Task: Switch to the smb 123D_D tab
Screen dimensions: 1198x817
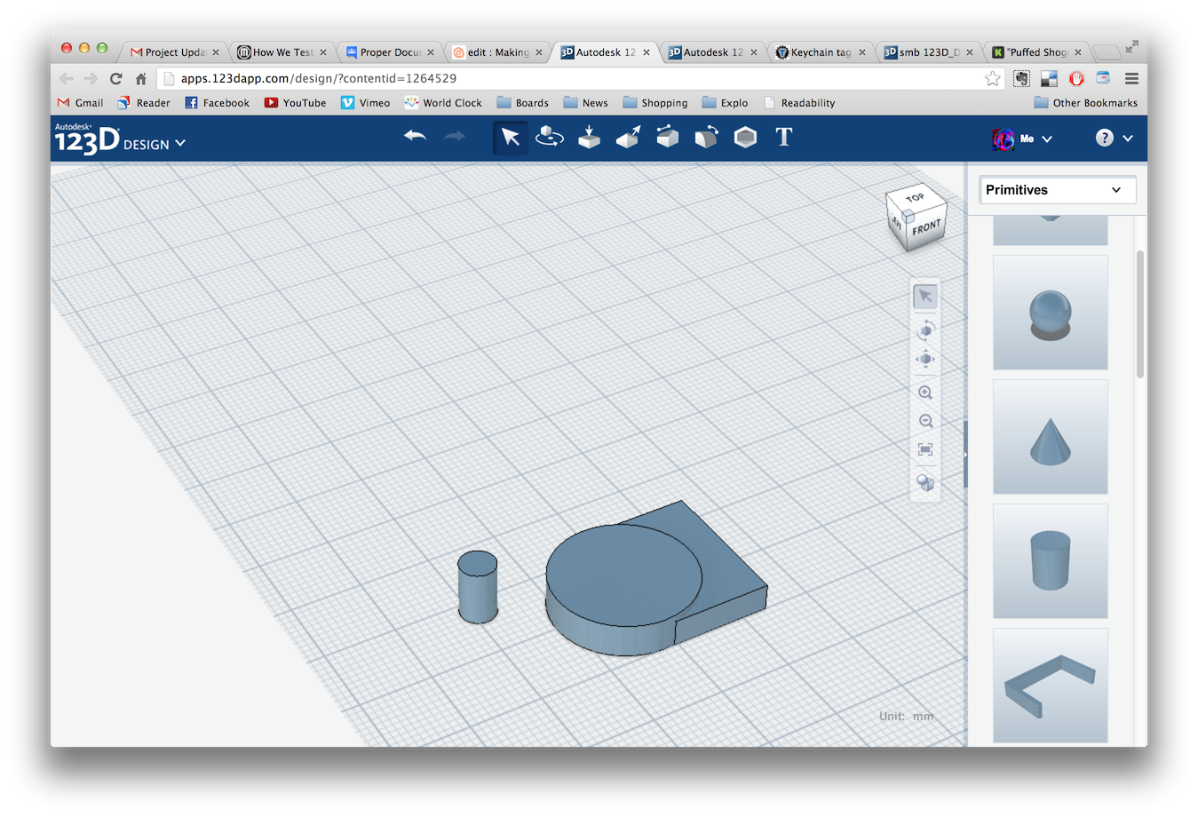Action: click(928, 52)
